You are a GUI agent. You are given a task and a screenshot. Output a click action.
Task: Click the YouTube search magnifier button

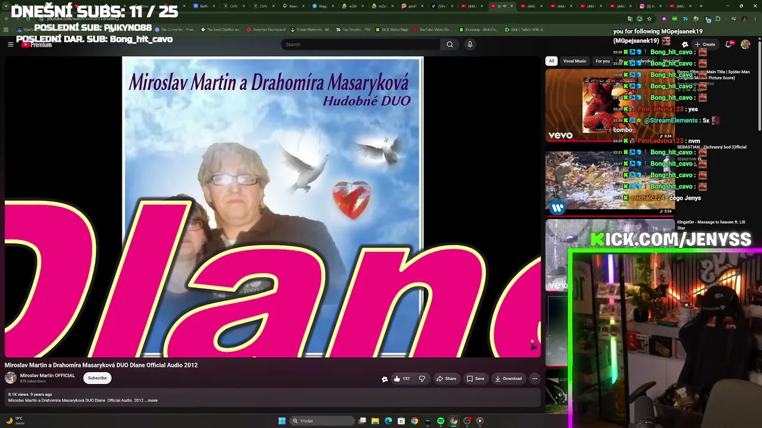[x=449, y=45]
